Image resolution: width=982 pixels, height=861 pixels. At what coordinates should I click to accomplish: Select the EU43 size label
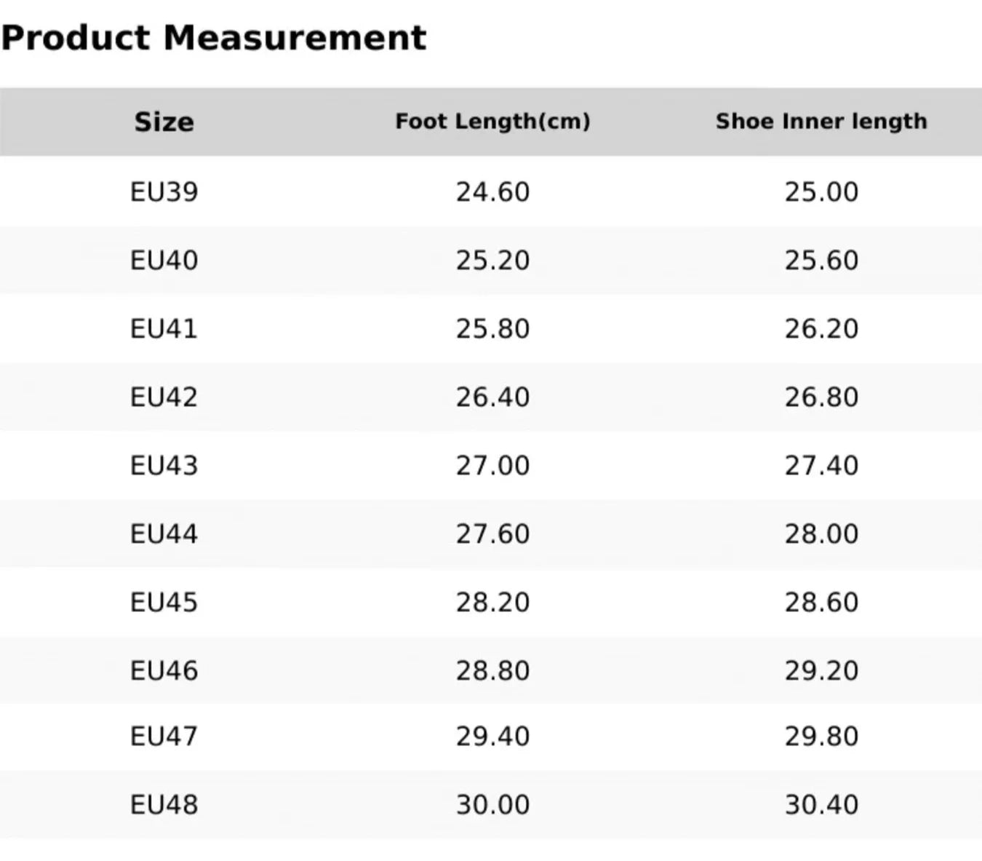pos(164,465)
